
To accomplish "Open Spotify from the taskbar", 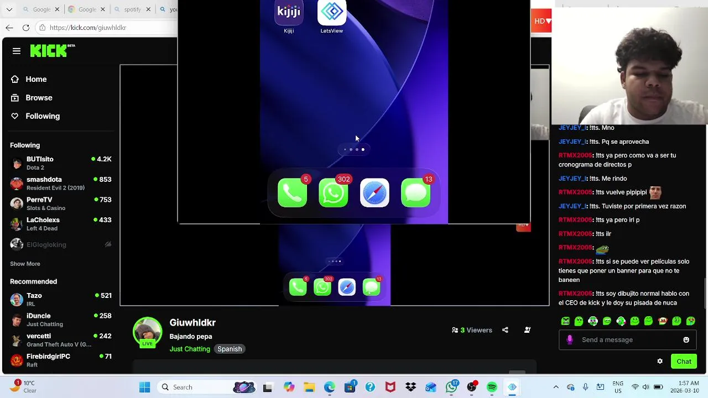I will coord(492,387).
